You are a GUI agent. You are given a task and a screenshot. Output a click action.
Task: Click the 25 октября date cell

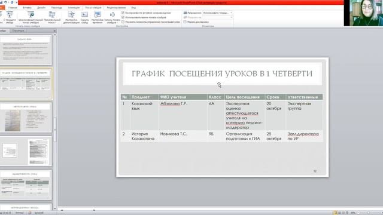[x=275, y=136]
